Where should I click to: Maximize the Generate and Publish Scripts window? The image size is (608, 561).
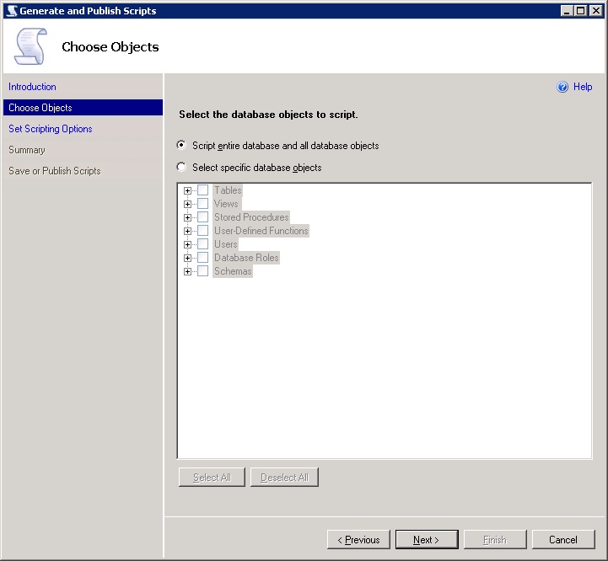click(x=580, y=10)
